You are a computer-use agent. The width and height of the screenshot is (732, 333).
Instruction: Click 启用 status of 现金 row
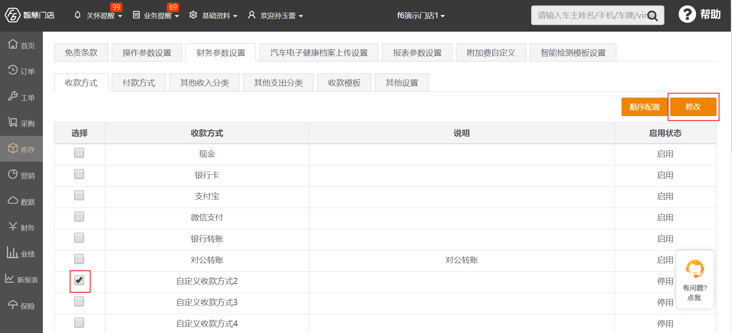click(665, 154)
